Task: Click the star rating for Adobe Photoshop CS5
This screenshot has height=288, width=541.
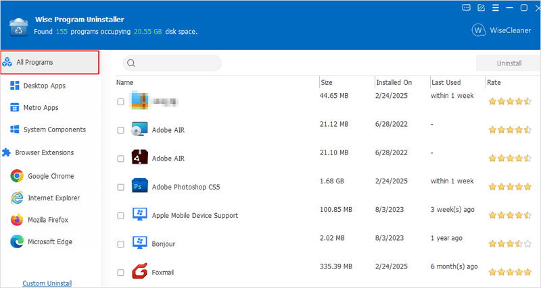Action: [510, 187]
